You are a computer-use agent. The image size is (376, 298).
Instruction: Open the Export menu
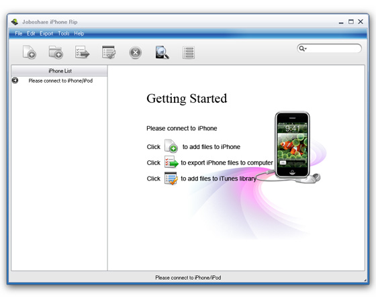(46, 34)
